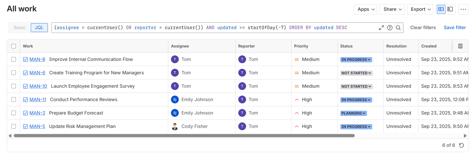Select the JQL search mode tab

click(39, 28)
